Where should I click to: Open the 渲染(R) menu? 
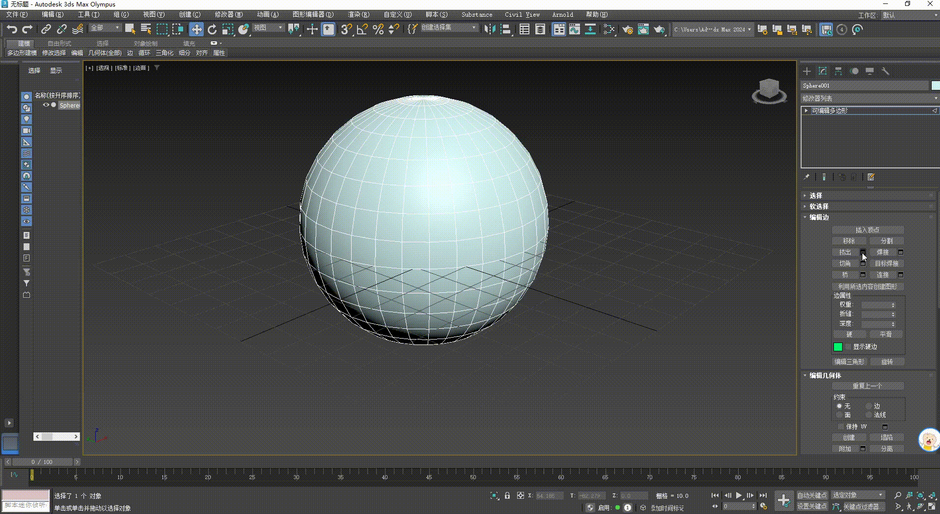[358, 14]
